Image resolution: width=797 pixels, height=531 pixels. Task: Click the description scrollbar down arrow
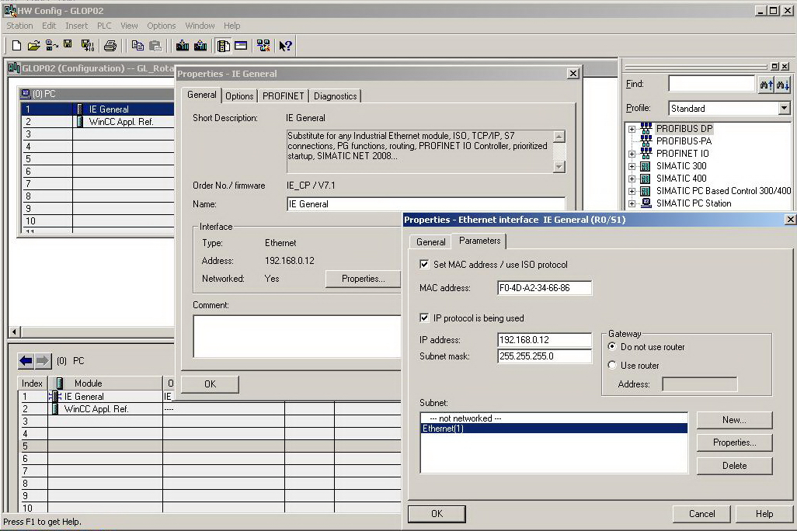pyautogui.click(x=559, y=167)
